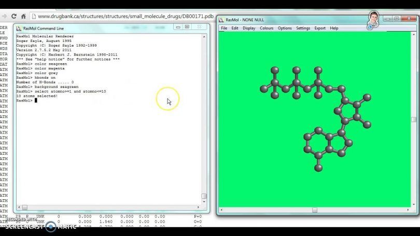Image resolution: width=420 pixels, height=236 pixels.
Task: Click the 'select atomno>=1 and atomno<=10' line
Action: [x=61, y=92]
